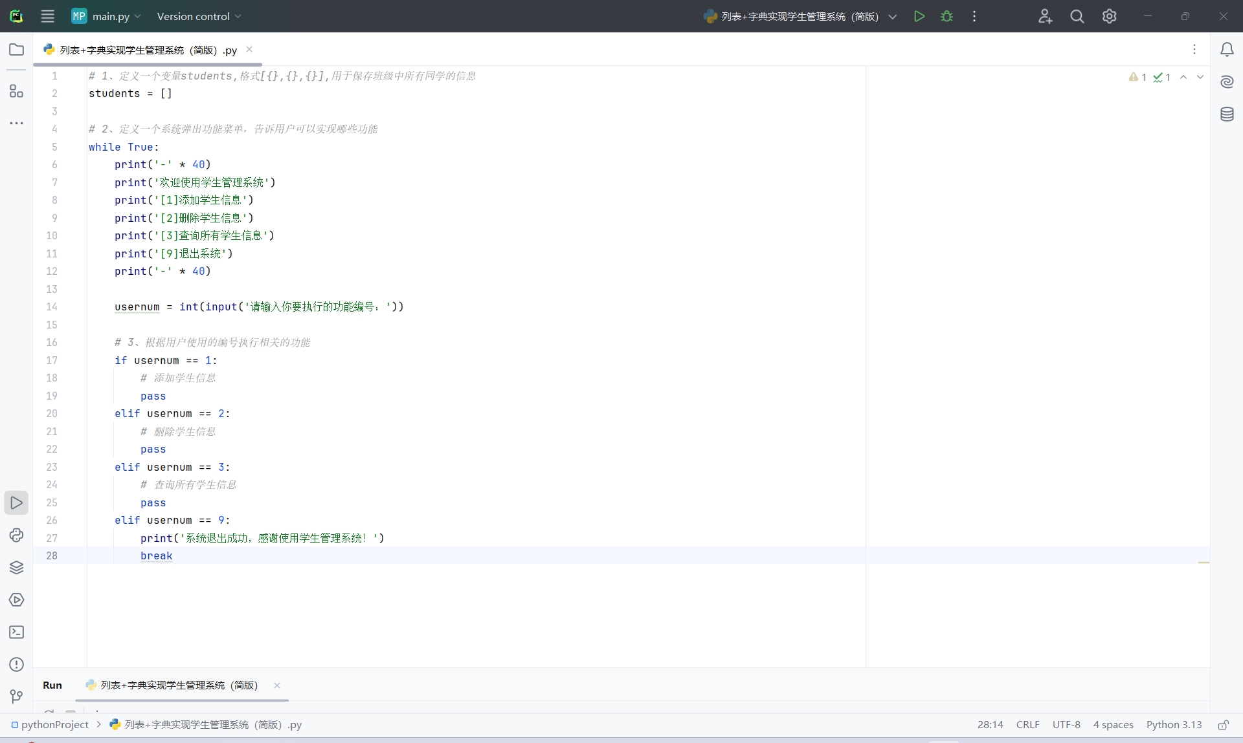Viewport: 1243px width, 743px height.
Task: Open the Terminal tool window
Action: pyautogui.click(x=17, y=632)
